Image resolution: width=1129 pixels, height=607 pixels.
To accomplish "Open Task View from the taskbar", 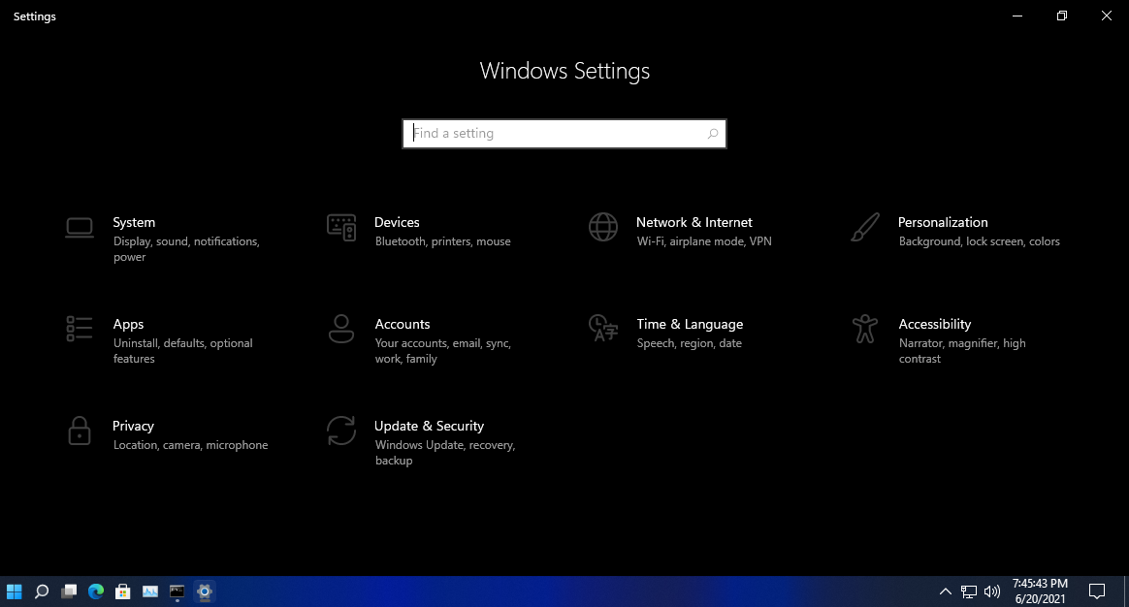I will click(69, 591).
